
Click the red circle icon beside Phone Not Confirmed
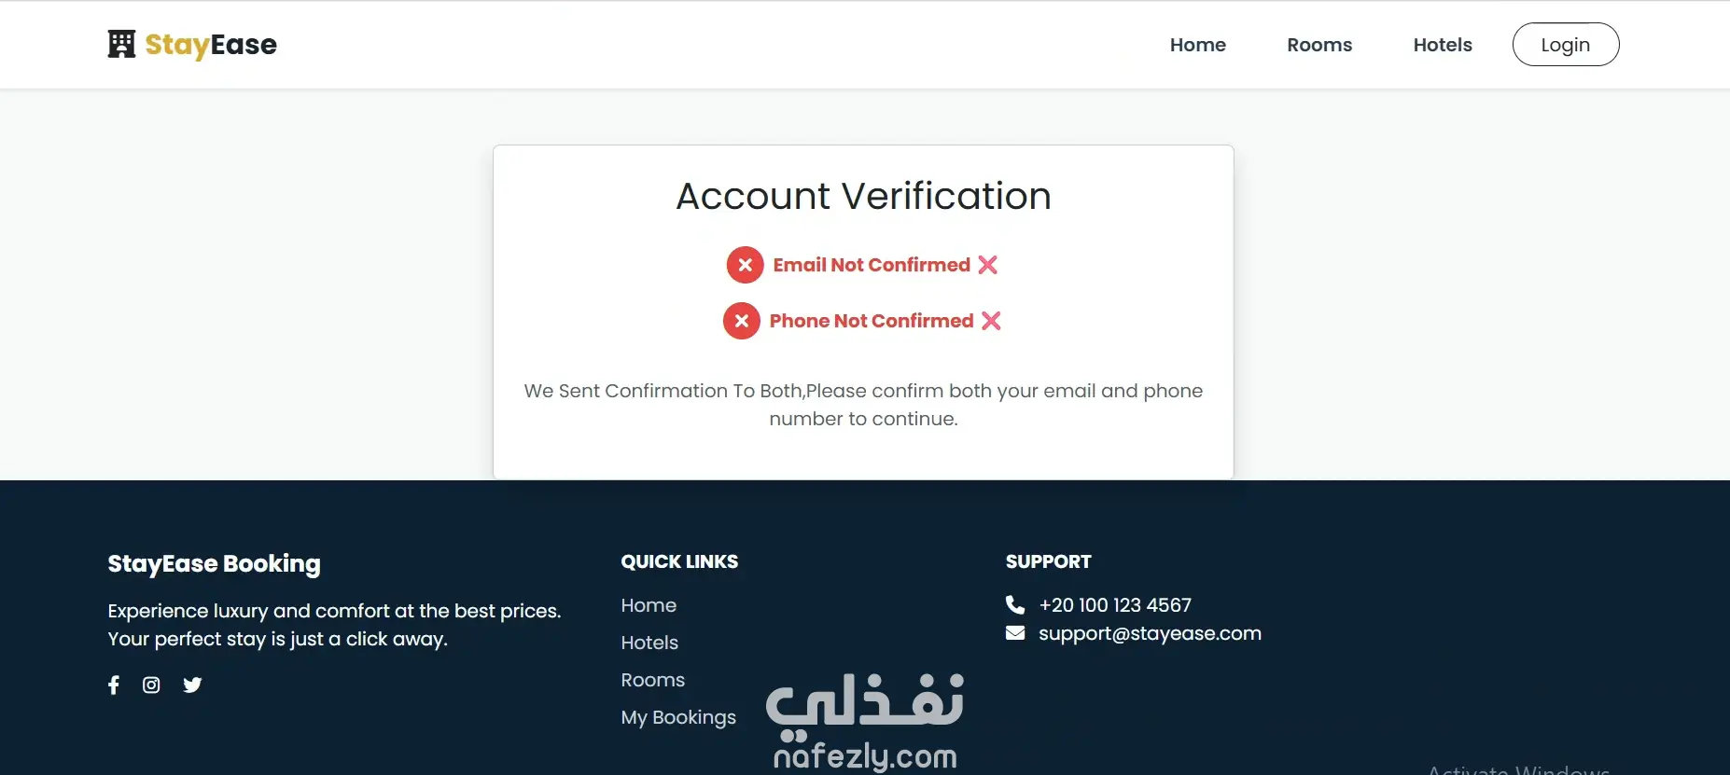click(741, 321)
